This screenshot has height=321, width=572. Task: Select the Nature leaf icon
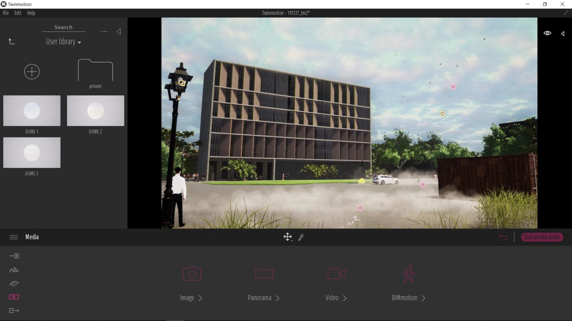(x=14, y=283)
